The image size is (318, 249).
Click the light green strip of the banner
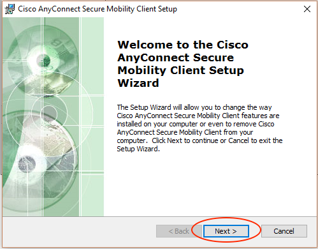[92, 117]
